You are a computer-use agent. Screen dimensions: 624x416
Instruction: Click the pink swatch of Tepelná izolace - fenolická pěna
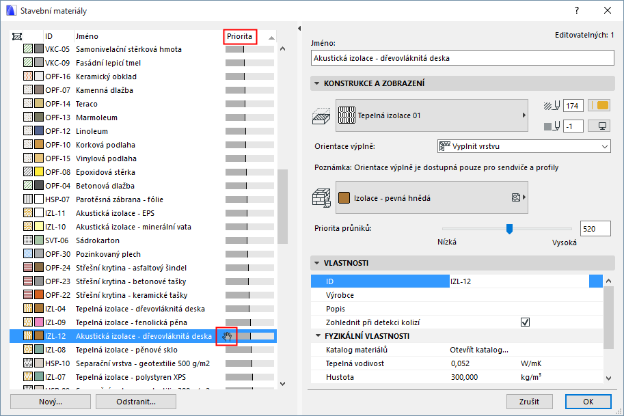tap(38, 322)
